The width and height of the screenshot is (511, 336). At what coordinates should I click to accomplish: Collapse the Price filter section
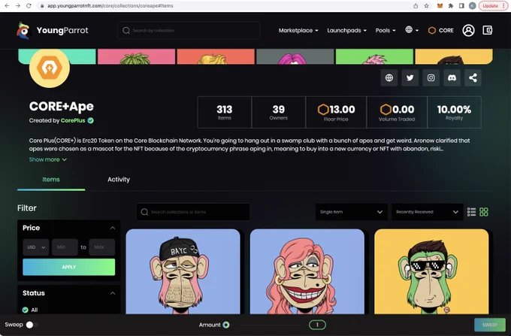click(x=113, y=228)
